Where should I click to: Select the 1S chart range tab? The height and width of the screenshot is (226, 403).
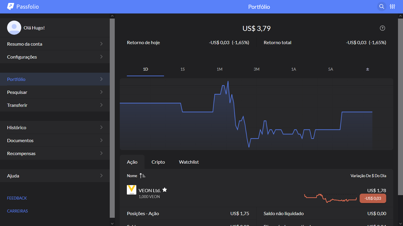tap(183, 69)
